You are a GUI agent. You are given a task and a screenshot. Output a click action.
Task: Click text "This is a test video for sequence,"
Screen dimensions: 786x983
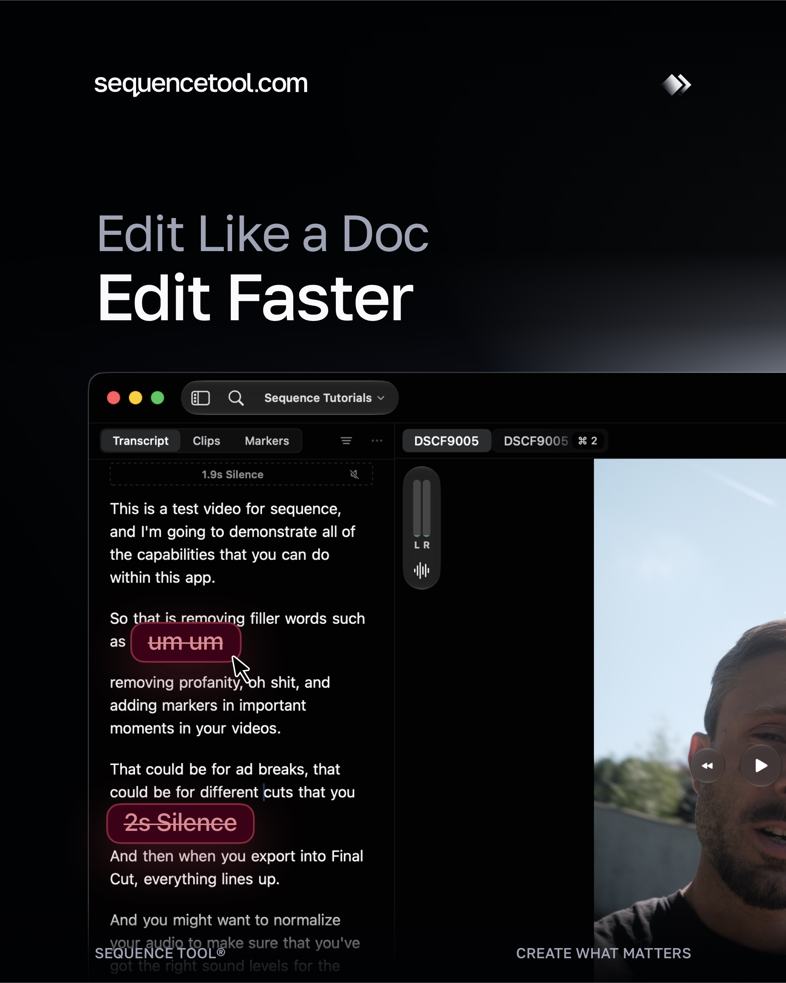coord(225,509)
